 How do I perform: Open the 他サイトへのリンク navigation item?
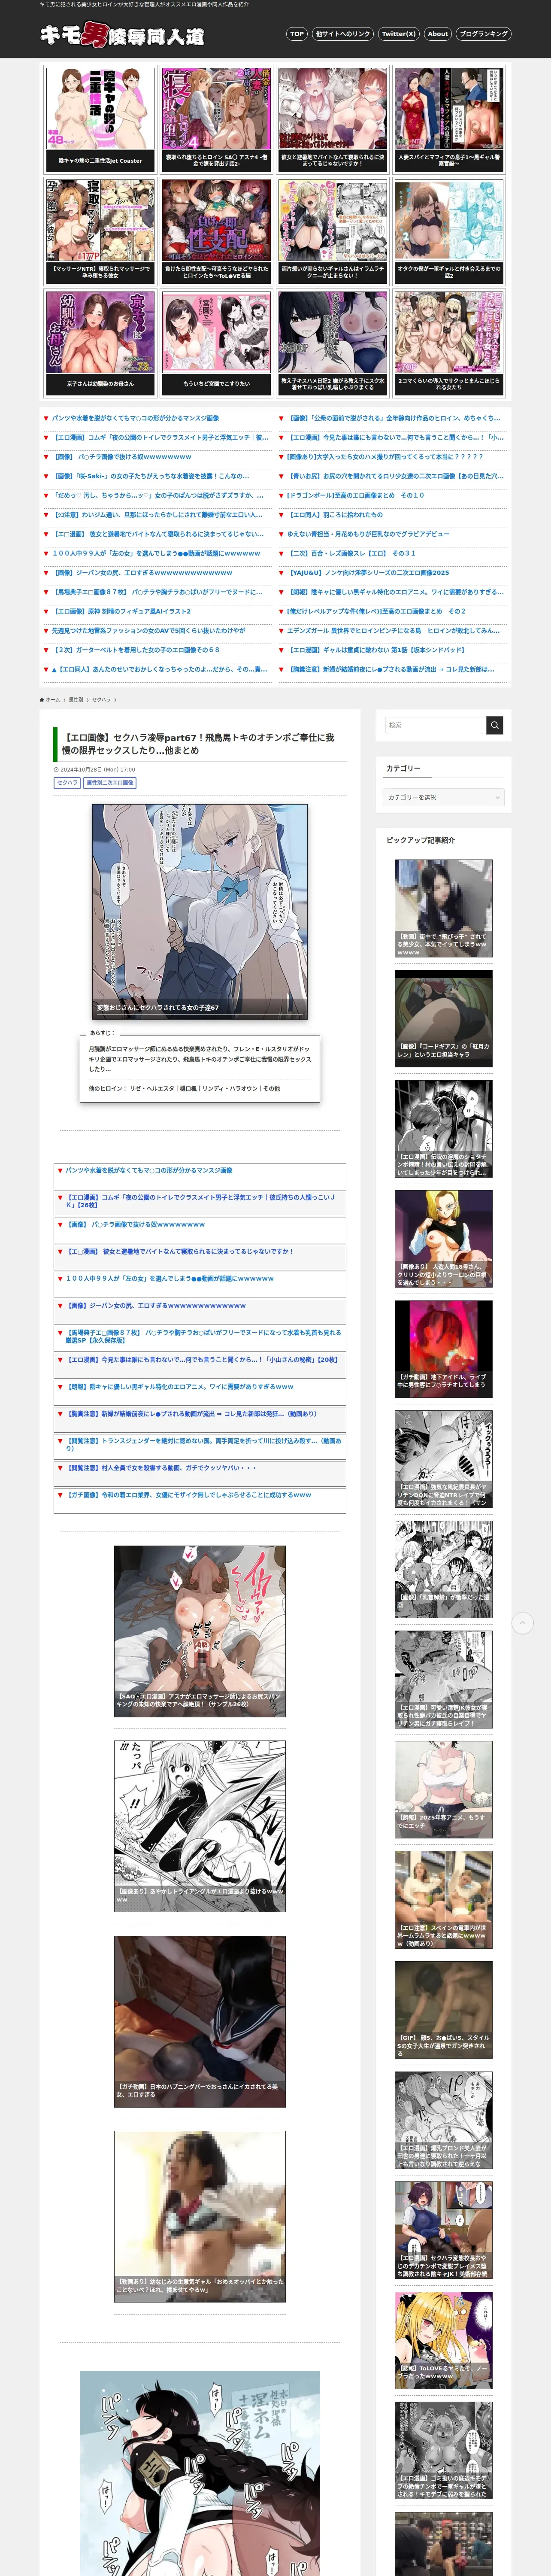(x=342, y=34)
